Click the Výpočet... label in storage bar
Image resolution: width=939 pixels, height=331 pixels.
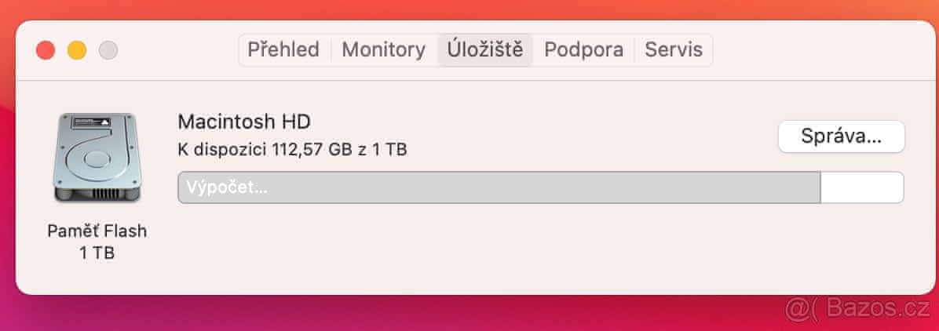pos(227,189)
